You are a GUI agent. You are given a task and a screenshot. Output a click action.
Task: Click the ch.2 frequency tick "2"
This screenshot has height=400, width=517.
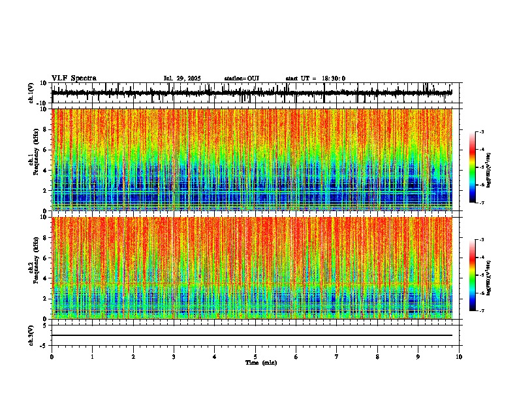(x=46, y=299)
